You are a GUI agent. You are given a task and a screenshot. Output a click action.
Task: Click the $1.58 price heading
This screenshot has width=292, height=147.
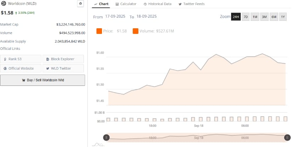7,13
